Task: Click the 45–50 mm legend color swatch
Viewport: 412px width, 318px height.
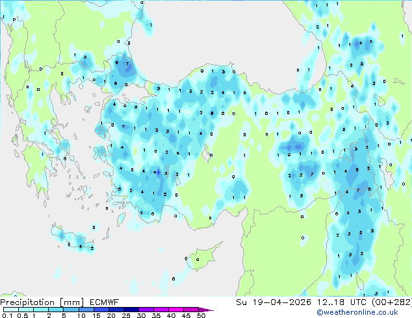Action: click(191, 310)
